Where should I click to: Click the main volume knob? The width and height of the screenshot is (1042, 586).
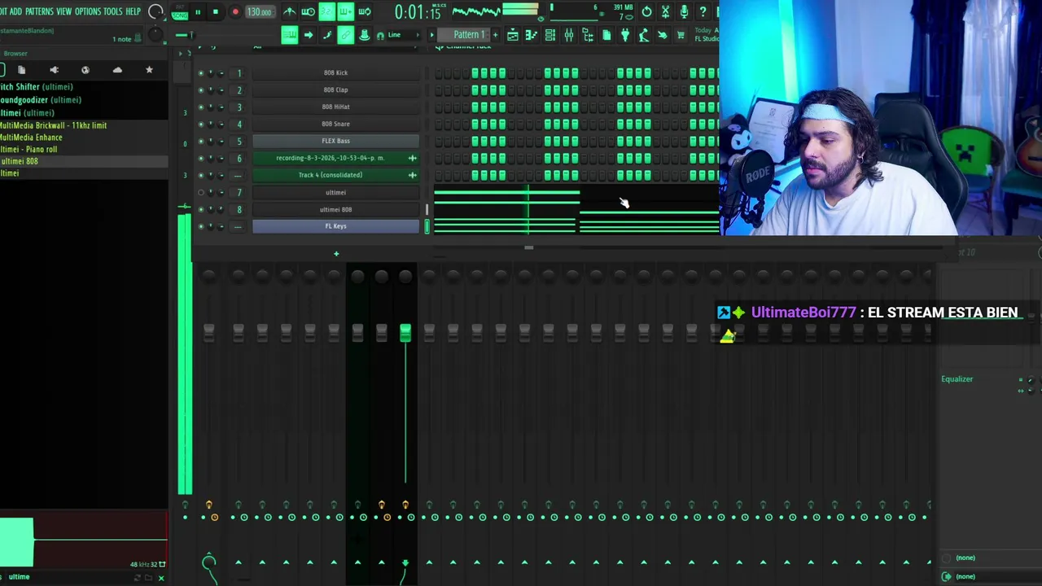tap(155, 11)
